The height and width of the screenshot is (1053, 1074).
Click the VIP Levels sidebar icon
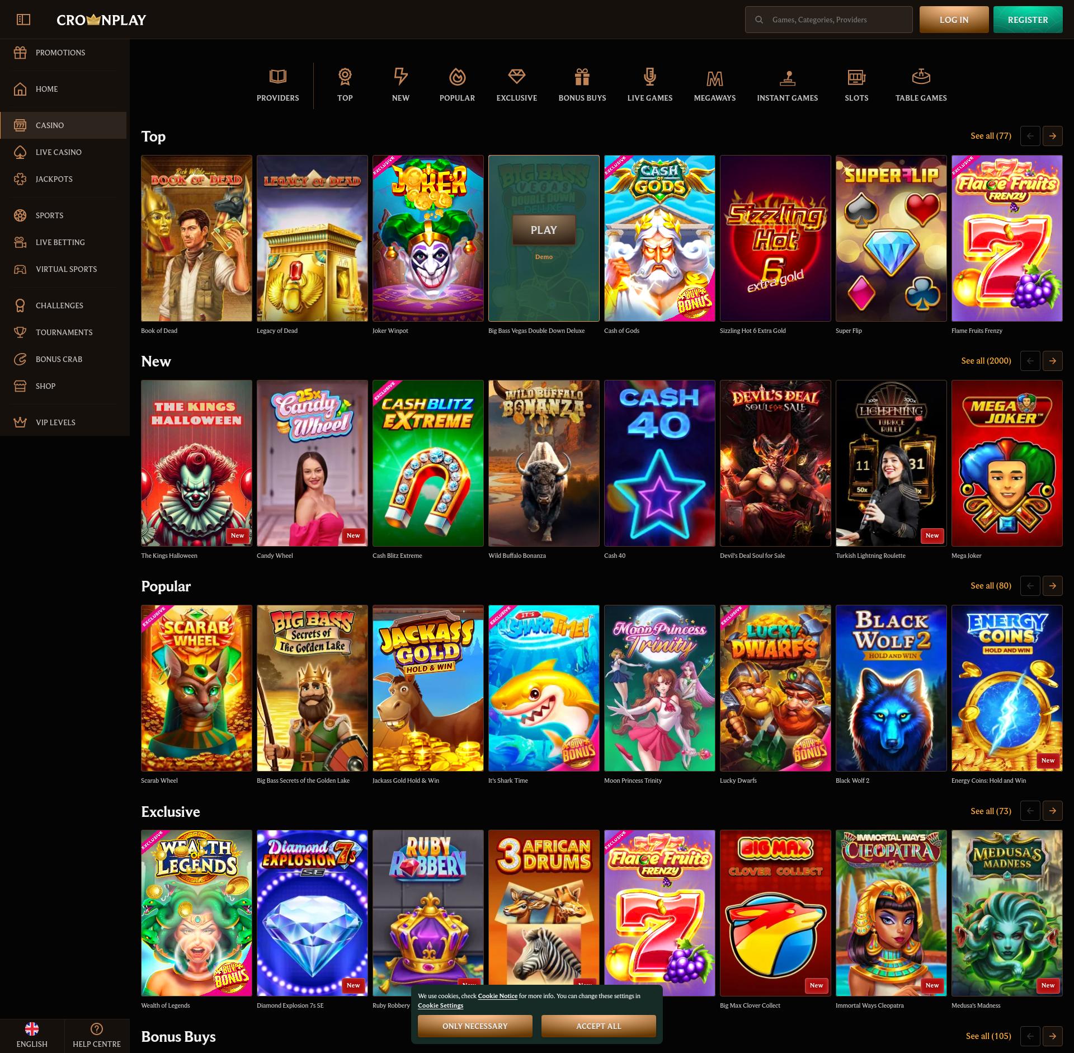tap(20, 422)
